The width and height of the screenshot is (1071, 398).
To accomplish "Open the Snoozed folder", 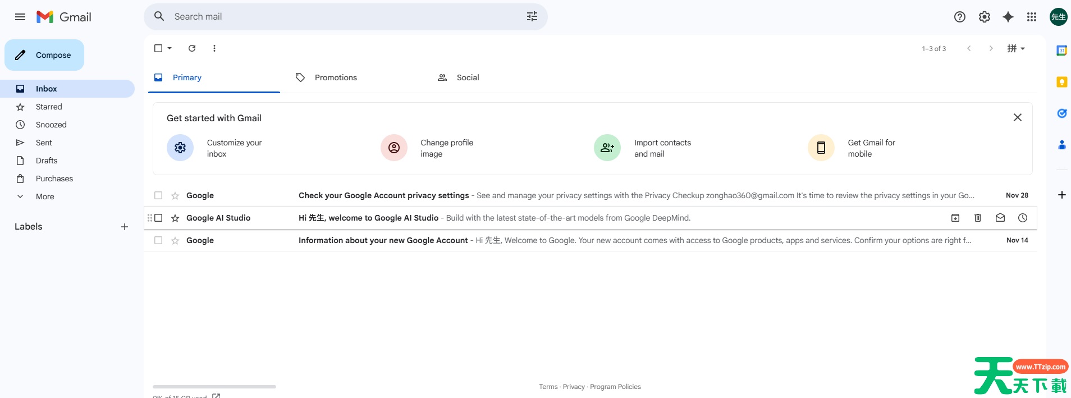I will (67, 125).
